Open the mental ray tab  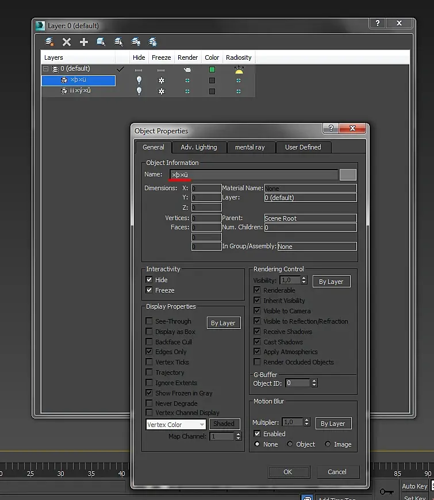coord(250,147)
